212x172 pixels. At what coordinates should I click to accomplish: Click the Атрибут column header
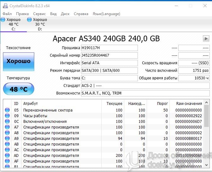pos(61,104)
